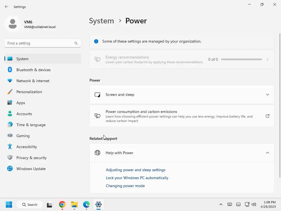Click the VM6 user avatar picture
Viewport: 281px width, 211px height.
(13, 24)
